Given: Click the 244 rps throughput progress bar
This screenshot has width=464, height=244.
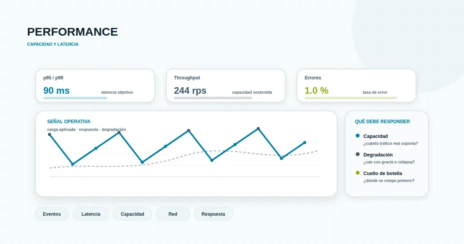Looking at the screenshot, I should tap(213, 98).
